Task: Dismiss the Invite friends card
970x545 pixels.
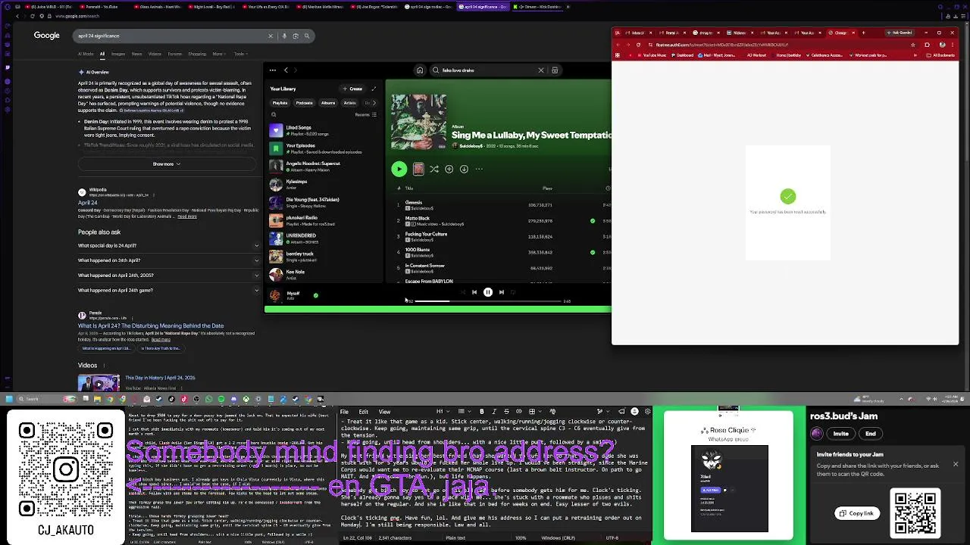Action: point(956,464)
